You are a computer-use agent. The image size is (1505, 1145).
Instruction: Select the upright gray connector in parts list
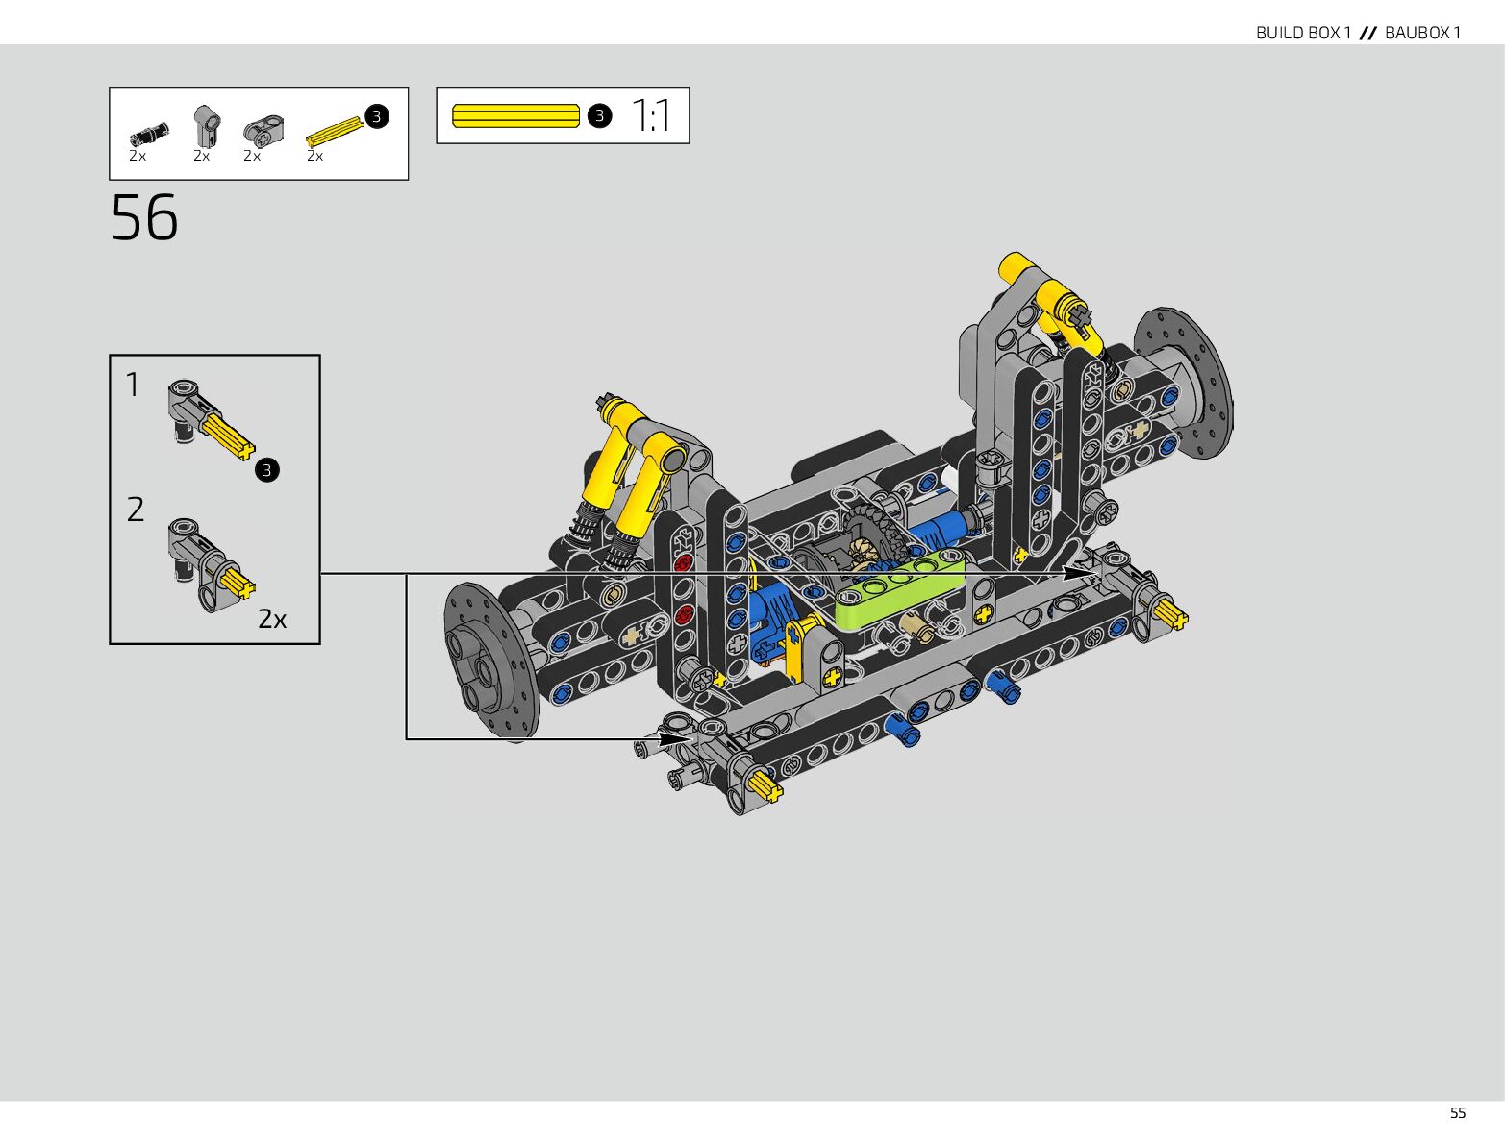206,125
